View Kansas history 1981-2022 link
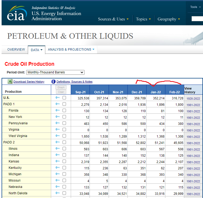 click(x=193, y=162)
